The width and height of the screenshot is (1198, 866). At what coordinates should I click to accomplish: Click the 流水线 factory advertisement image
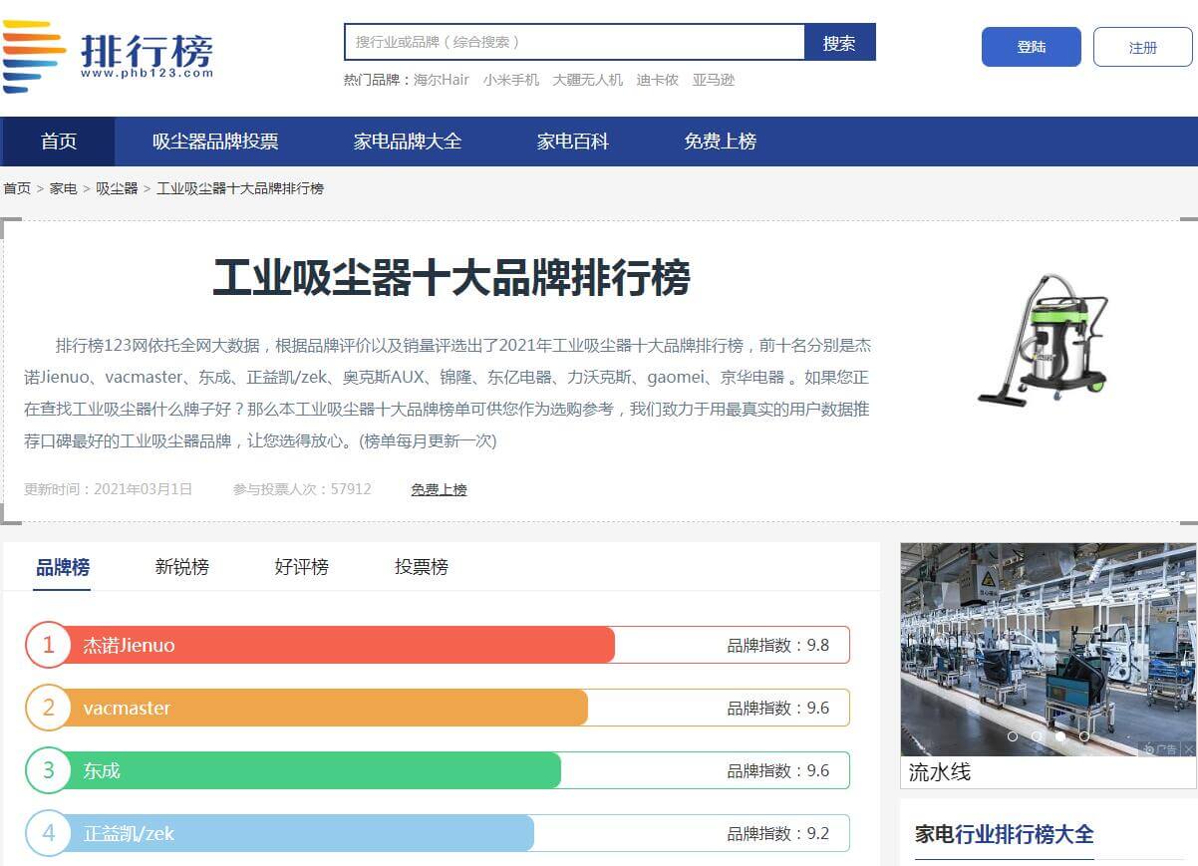[x=1048, y=650]
